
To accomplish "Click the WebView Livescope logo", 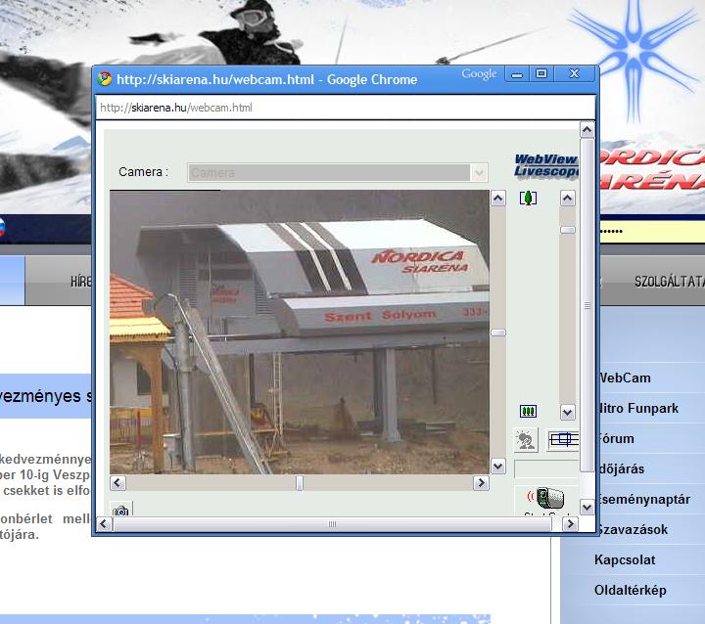I will coord(546,165).
